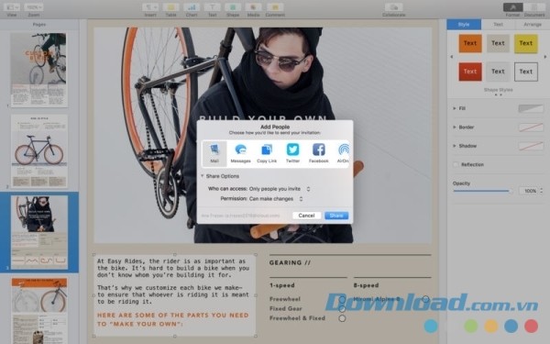The image size is (550, 344).
Task: Click the Opacity value stepper
Action: coord(542,191)
